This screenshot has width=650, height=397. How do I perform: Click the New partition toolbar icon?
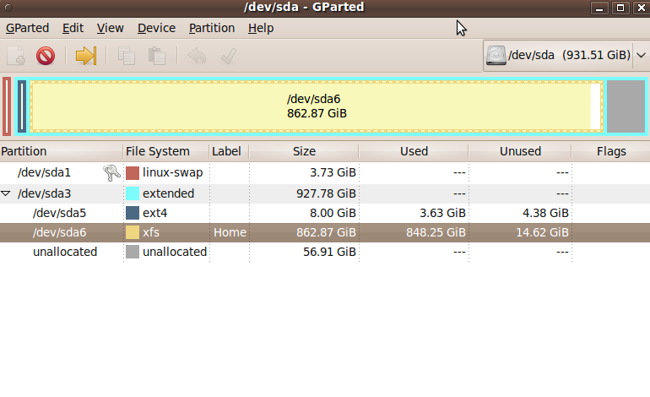16,56
